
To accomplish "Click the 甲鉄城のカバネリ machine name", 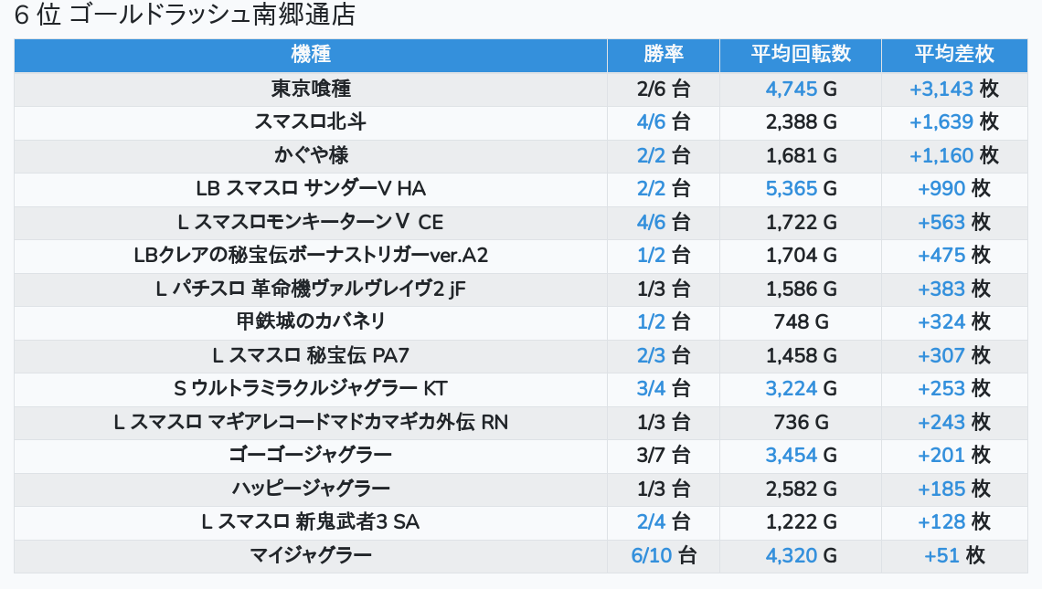I will [x=311, y=321].
